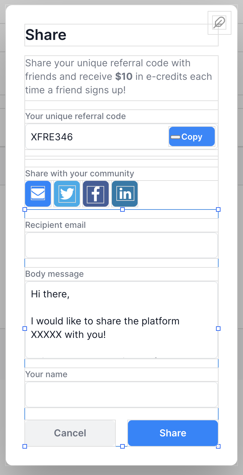Select the "Recipient email" label
The height and width of the screenshot is (475, 243).
pyautogui.click(x=56, y=225)
